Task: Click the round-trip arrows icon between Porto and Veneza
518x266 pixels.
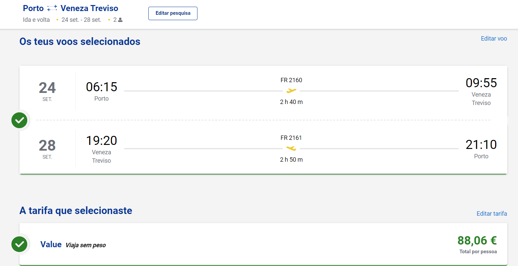Action: pos(52,8)
